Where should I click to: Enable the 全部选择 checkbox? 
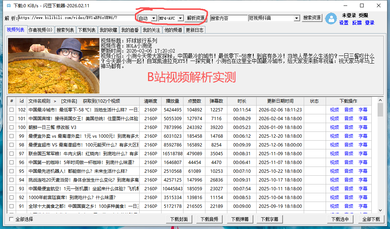click(x=12, y=219)
